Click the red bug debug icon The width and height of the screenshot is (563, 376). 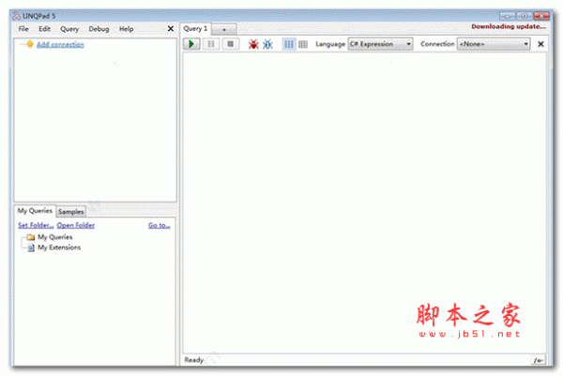point(253,44)
